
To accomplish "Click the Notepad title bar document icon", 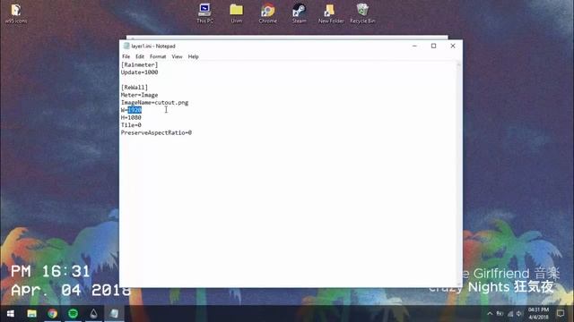I will click(x=126, y=46).
